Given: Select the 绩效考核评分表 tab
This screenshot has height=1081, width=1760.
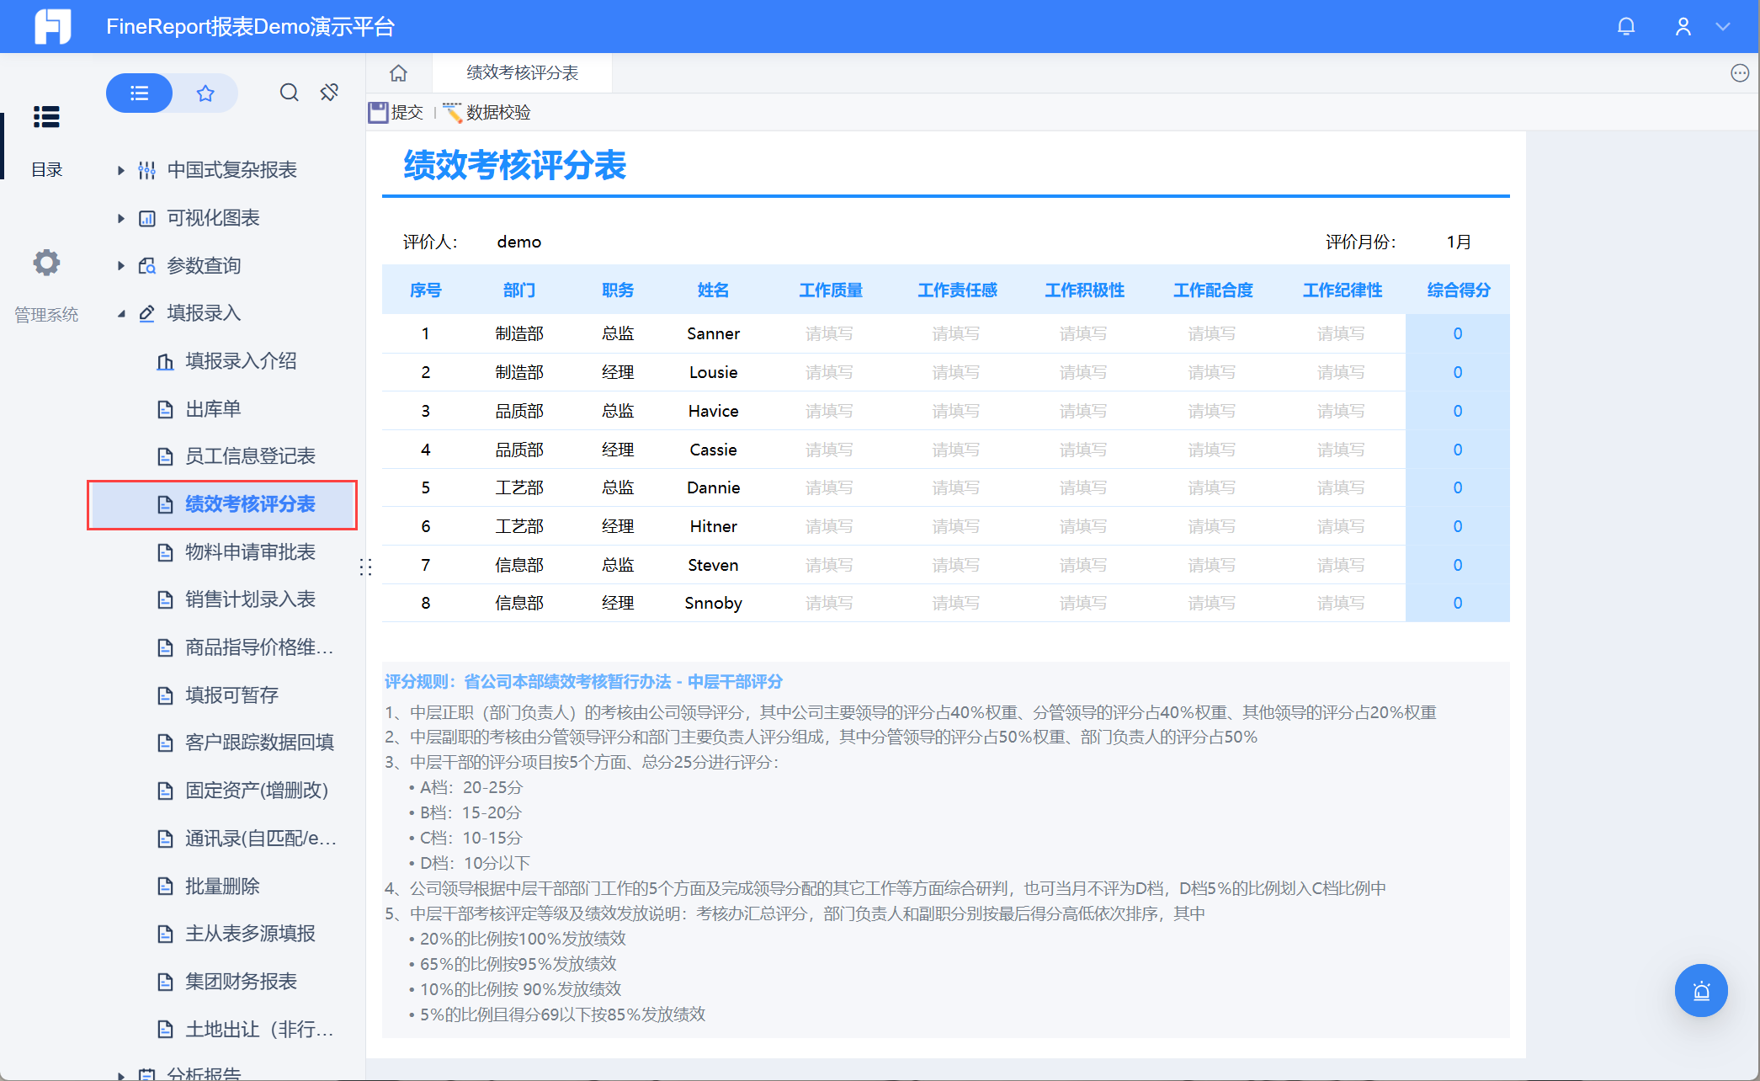Looking at the screenshot, I should tap(522, 73).
